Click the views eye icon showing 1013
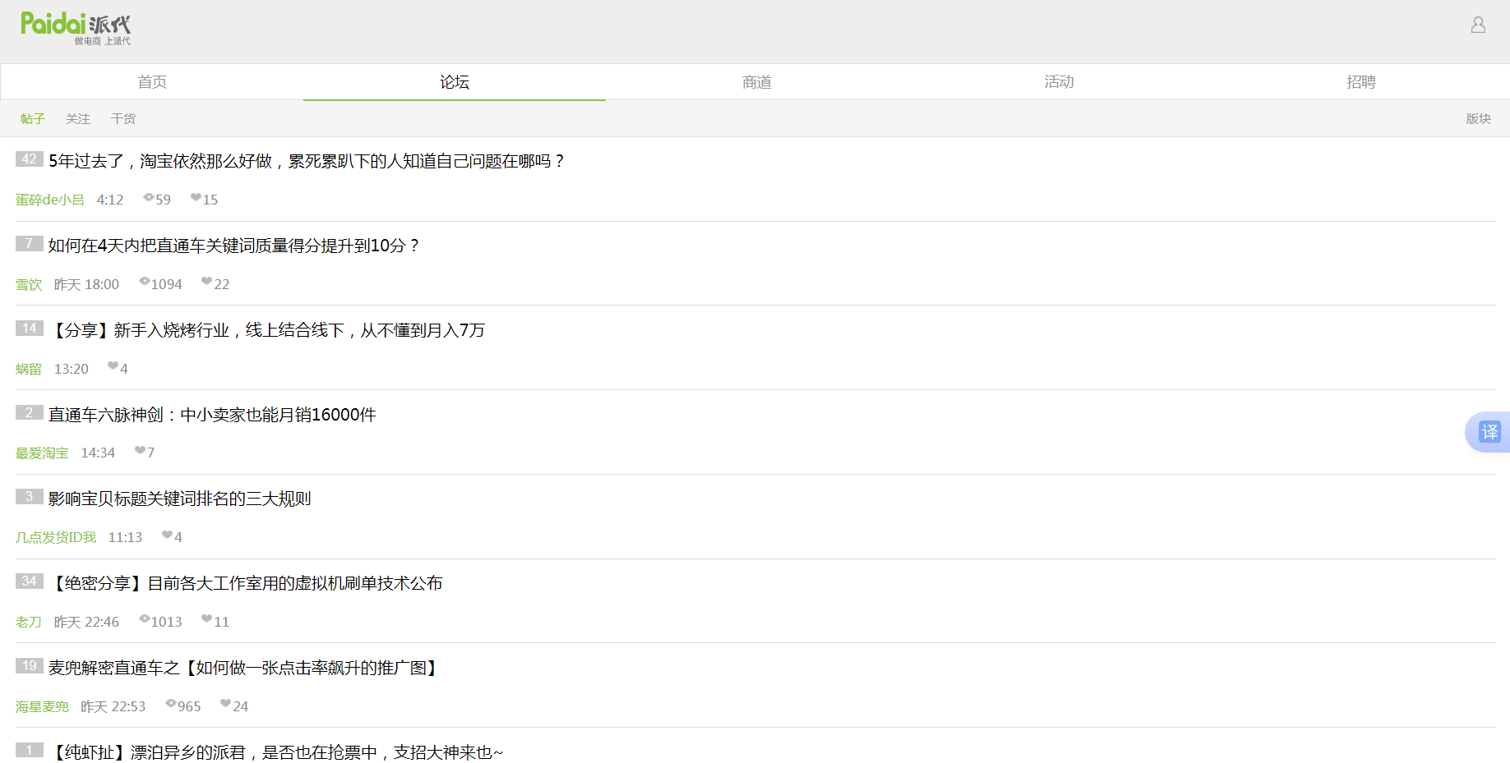Image resolution: width=1510 pixels, height=763 pixels. pyautogui.click(x=145, y=619)
